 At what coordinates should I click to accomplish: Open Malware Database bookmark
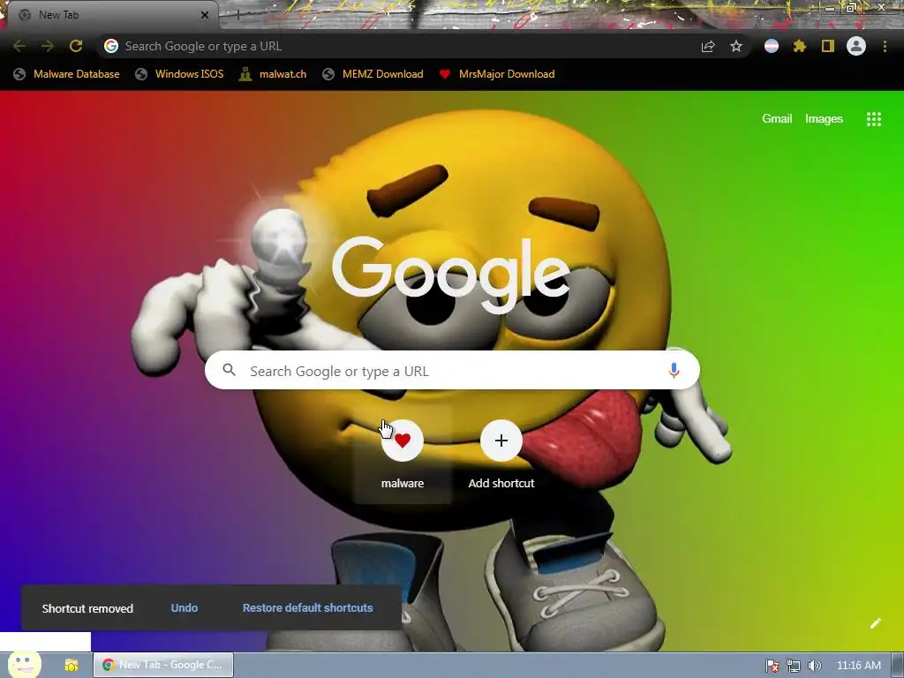pos(67,74)
